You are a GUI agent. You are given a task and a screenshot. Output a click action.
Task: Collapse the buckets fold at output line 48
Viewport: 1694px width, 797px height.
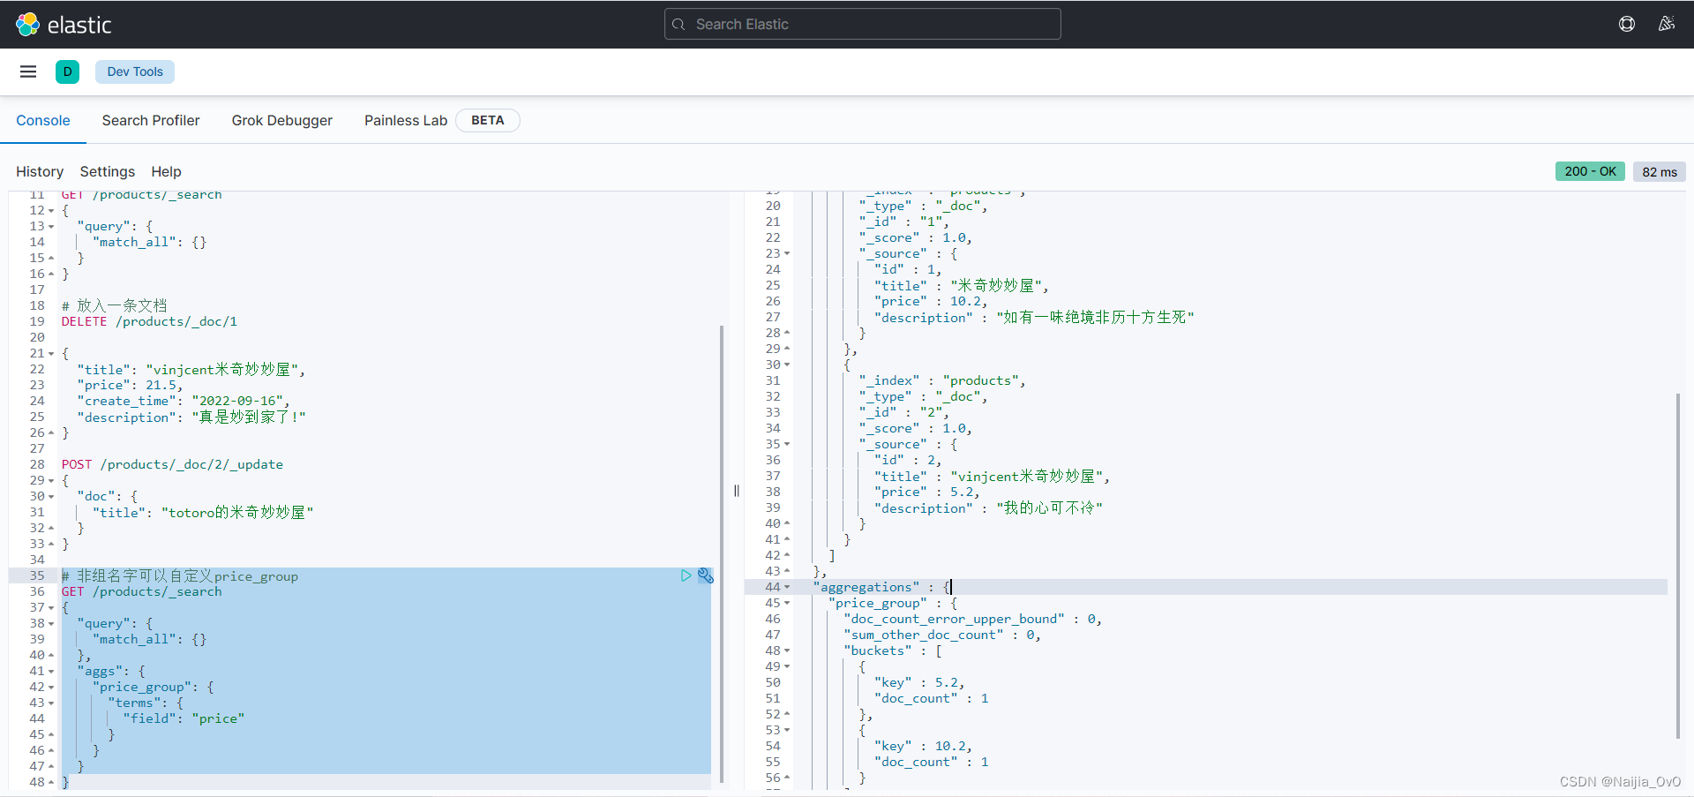pyautogui.click(x=787, y=651)
